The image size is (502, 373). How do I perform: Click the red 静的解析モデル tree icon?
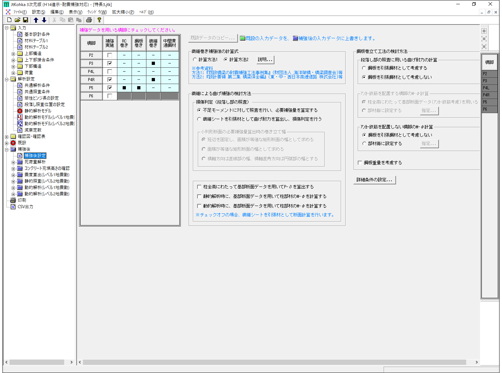[20, 111]
